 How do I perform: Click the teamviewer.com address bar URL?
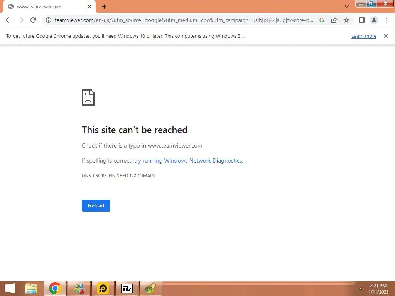184,20
